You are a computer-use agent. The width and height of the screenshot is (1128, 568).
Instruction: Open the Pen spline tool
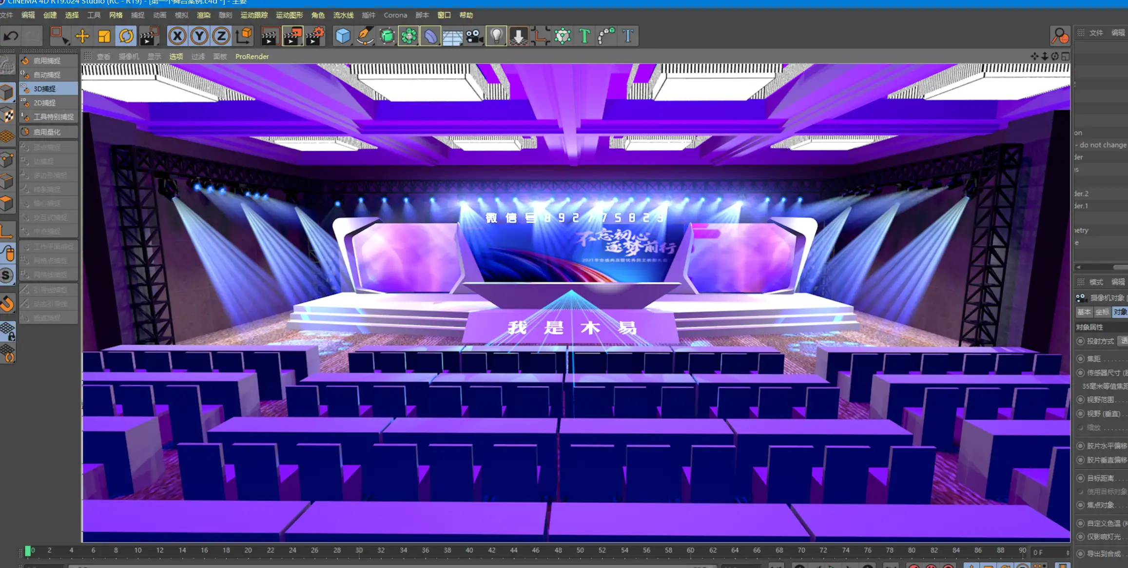pyautogui.click(x=365, y=36)
